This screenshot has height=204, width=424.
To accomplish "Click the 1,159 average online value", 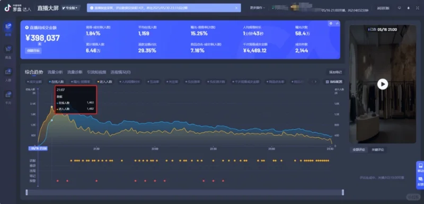I will 144,33.
